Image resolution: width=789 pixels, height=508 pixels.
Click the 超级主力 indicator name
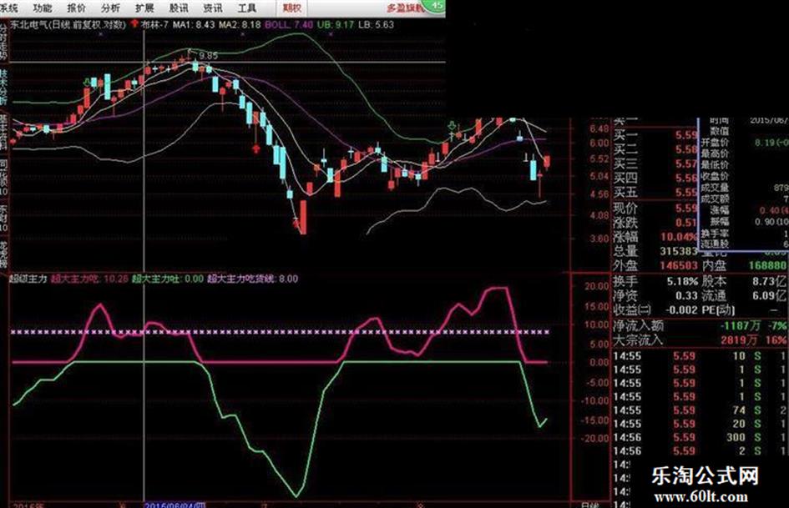pyautogui.click(x=28, y=278)
